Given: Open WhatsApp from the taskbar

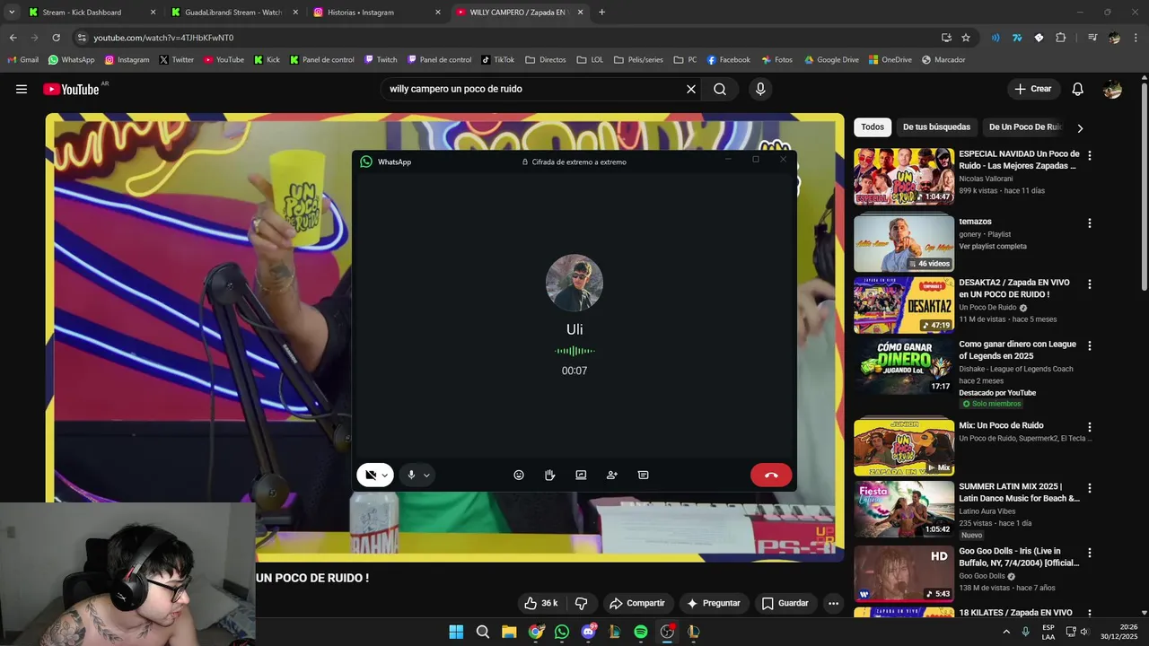Looking at the screenshot, I should (562, 632).
